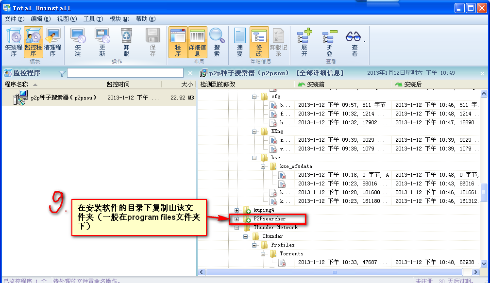Select the Thunder Network folder
Viewport: 490px width, 283px height.
click(275, 227)
